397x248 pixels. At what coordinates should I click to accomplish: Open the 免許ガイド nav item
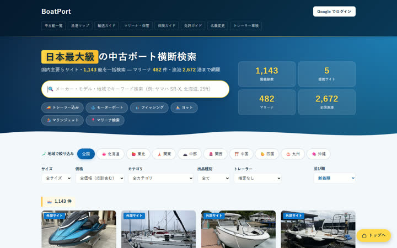click(193, 25)
